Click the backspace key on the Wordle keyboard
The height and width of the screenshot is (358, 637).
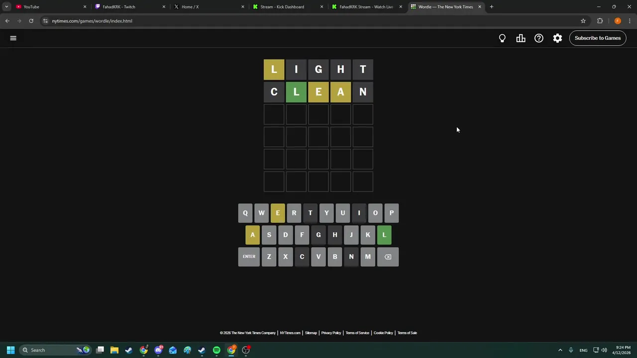click(388, 257)
